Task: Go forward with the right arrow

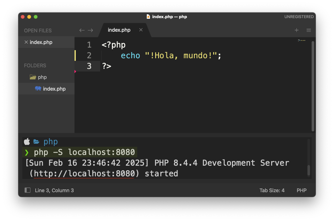Action: 90,30
